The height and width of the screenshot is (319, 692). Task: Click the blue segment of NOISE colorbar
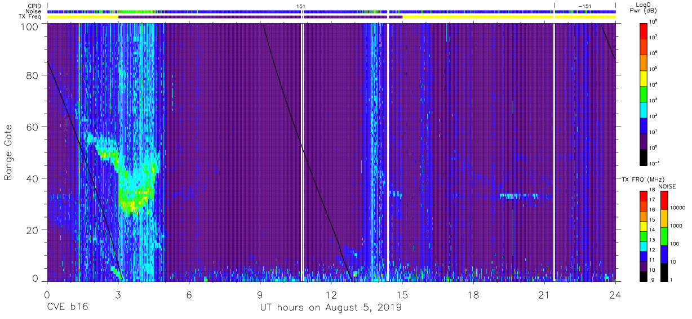(663, 254)
